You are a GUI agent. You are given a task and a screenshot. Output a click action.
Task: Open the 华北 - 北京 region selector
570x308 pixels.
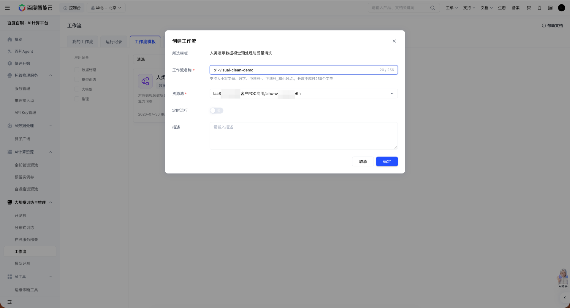106,8
